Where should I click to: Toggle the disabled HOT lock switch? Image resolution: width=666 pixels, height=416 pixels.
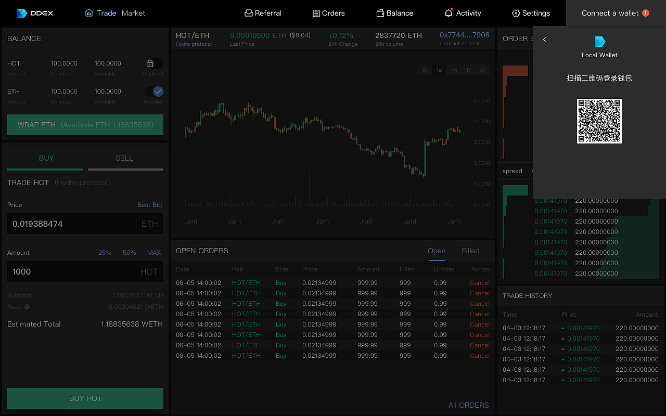[153, 63]
